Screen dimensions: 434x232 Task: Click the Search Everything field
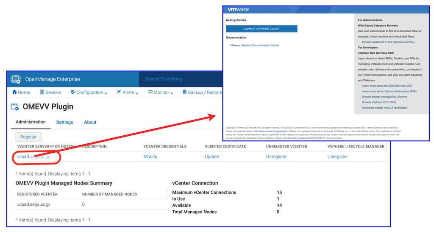[181, 79]
